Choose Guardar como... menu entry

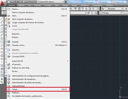38,45
